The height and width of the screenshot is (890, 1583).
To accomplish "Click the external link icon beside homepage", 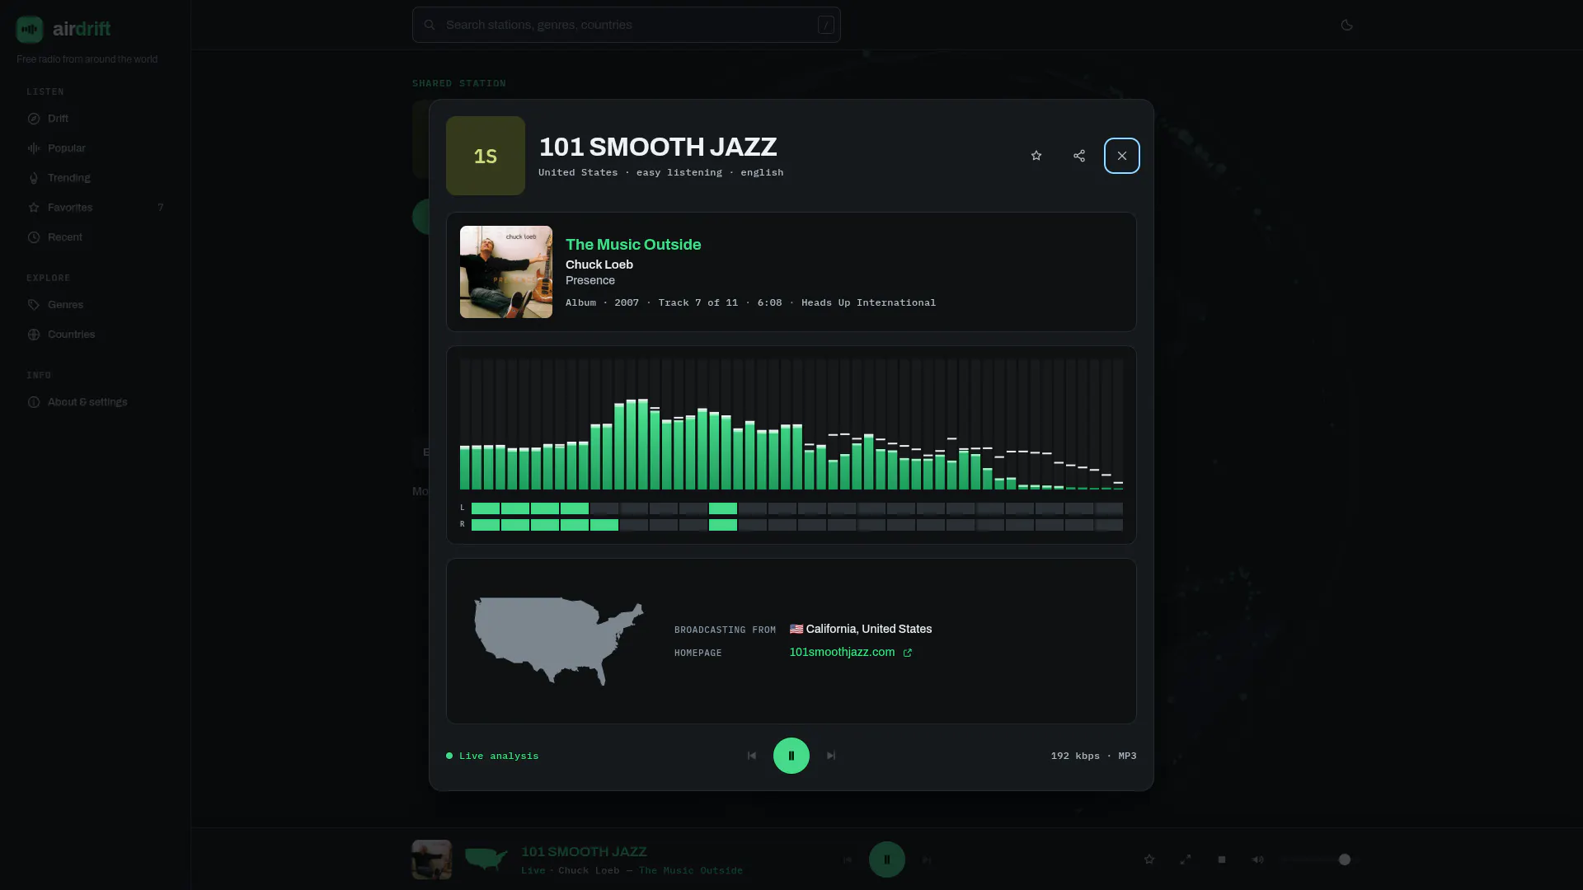I will pyautogui.click(x=908, y=653).
